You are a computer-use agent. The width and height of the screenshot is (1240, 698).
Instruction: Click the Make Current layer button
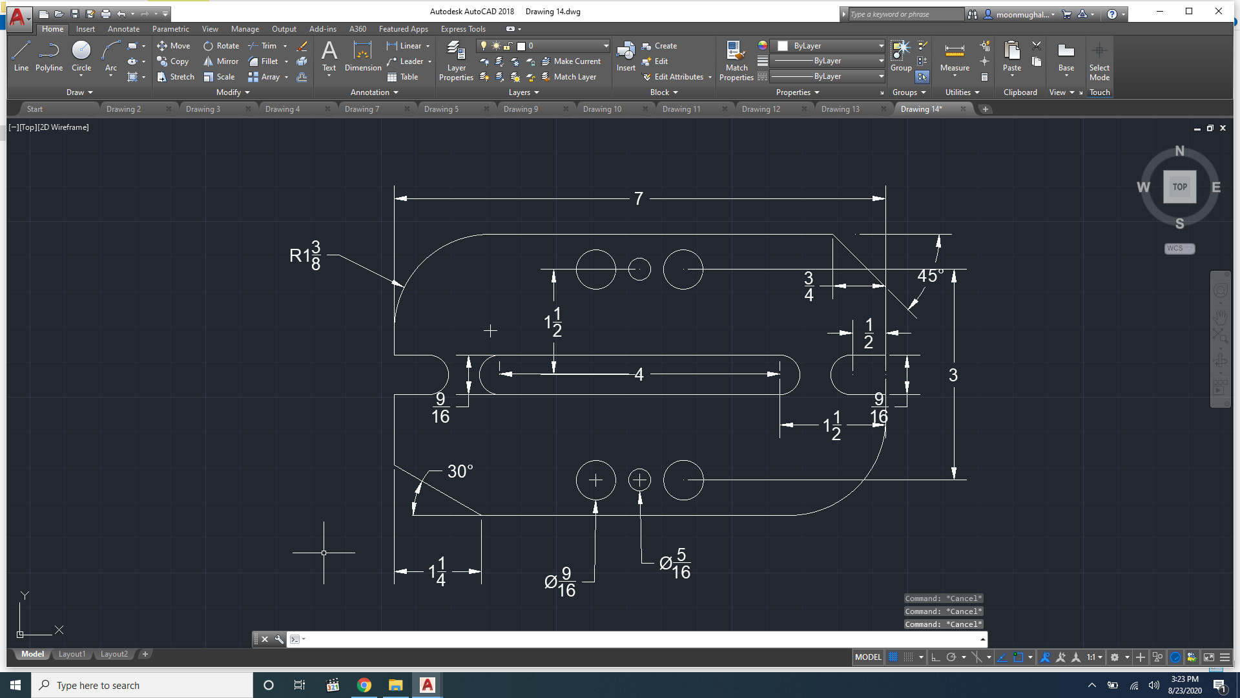coord(570,61)
